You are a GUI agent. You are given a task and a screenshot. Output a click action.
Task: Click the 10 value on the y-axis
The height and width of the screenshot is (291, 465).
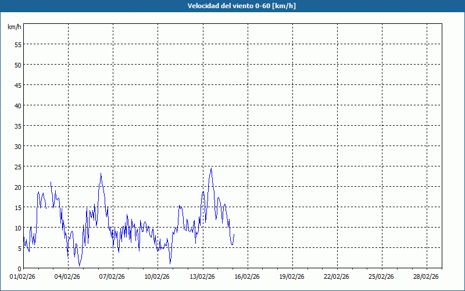pos(17,228)
